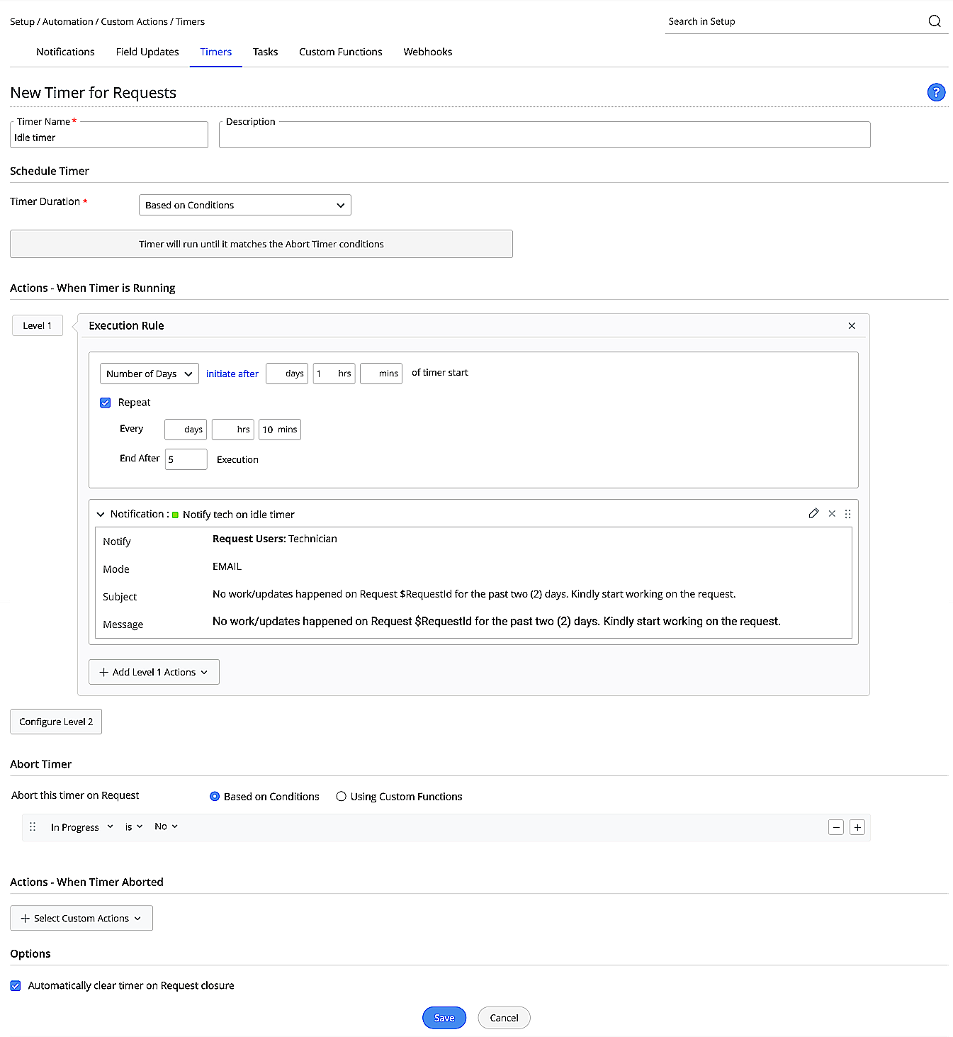Click the Search in Setup magnifier icon

(935, 21)
